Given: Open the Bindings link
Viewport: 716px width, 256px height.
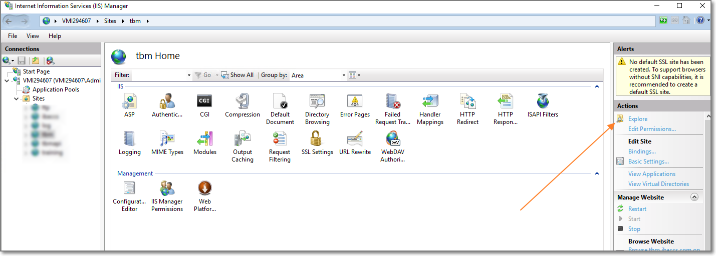Looking at the screenshot, I should 642,151.
